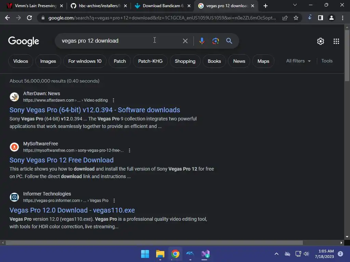Screen dimensions: 350x262
Task: Open Visual Studio Installer taskbar icon
Action: (x=205, y=254)
